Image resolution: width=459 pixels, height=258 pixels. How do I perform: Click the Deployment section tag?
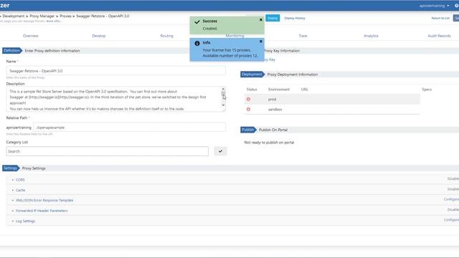[252, 75]
